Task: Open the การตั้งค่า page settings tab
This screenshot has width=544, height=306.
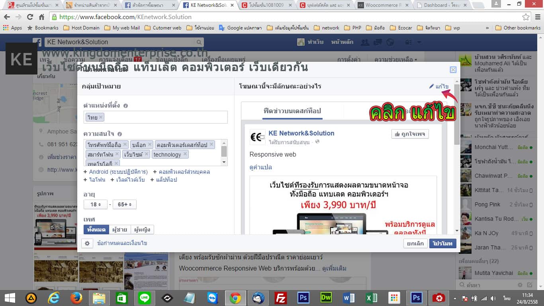Action: (349, 59)
